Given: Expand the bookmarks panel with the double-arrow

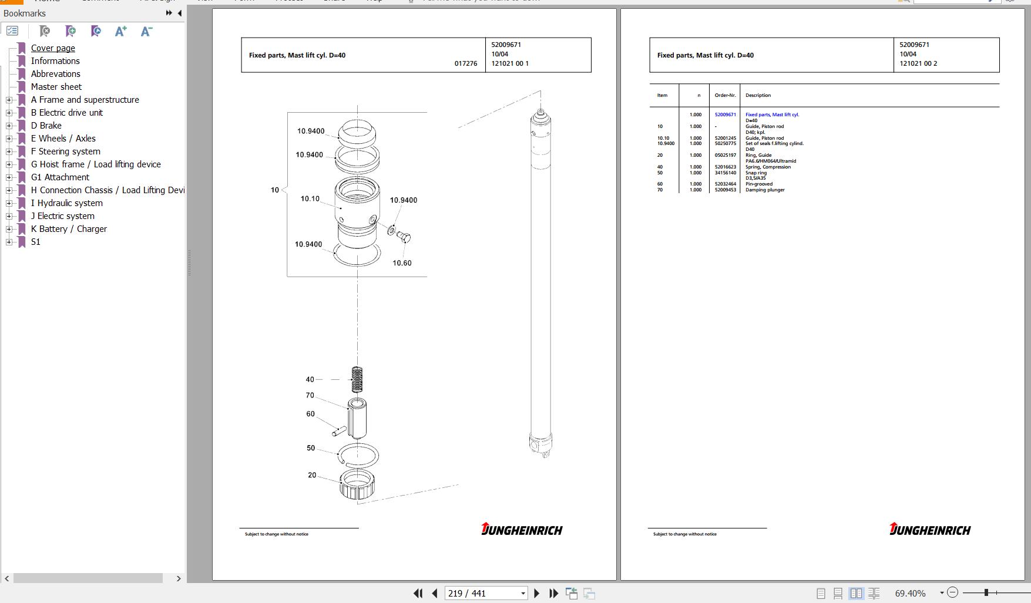Looking at the screenshot, I should (169, 13).
